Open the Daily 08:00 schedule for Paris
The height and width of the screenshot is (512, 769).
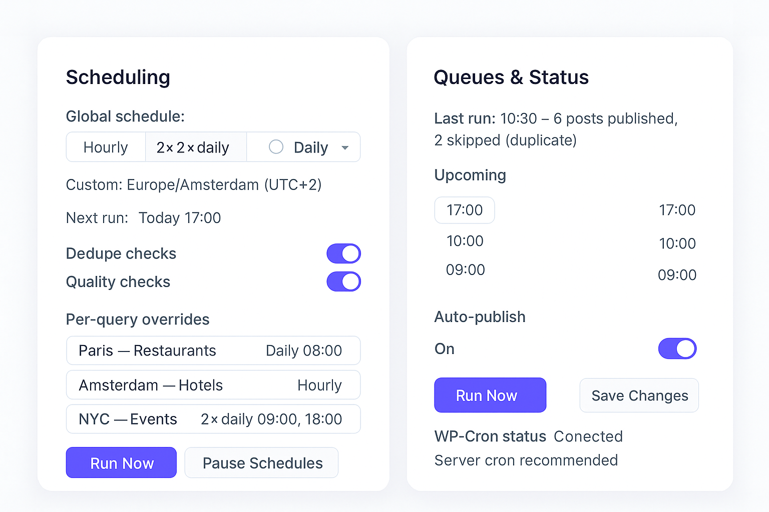303,350
